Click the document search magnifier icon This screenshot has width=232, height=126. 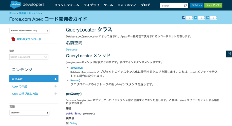click(x=46, y=57)
